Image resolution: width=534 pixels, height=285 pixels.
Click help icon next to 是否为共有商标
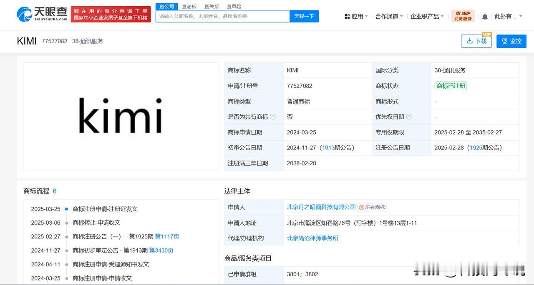coord(273,117)
